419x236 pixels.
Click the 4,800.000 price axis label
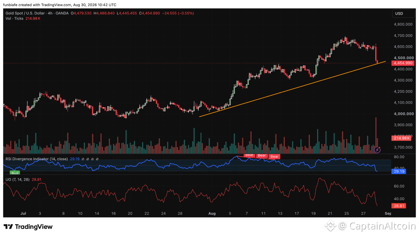(403, 24)
